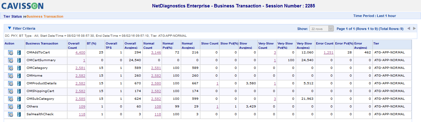Click the clock-table icon for OMAddToCart
Screen dimensions: 421x122
pos(11,53)
